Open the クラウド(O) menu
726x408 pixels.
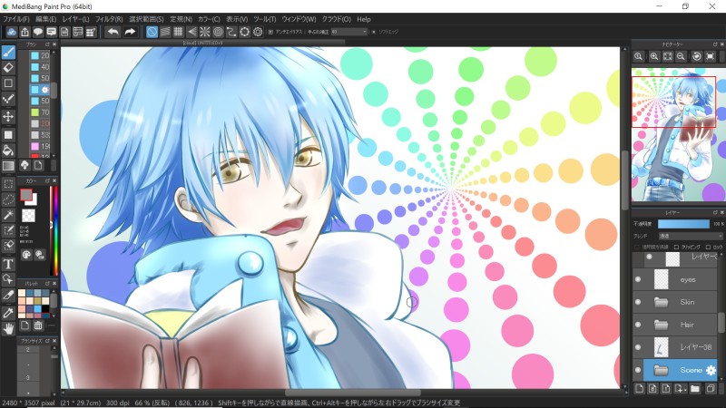tap(337, 19)
